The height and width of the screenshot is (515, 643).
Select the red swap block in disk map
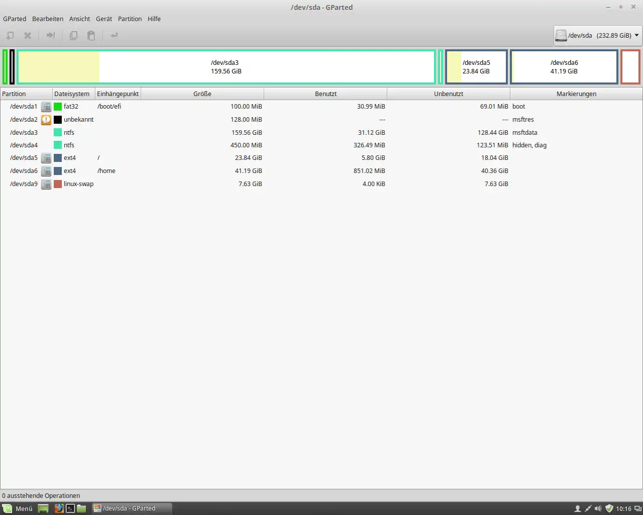(630, 67)
